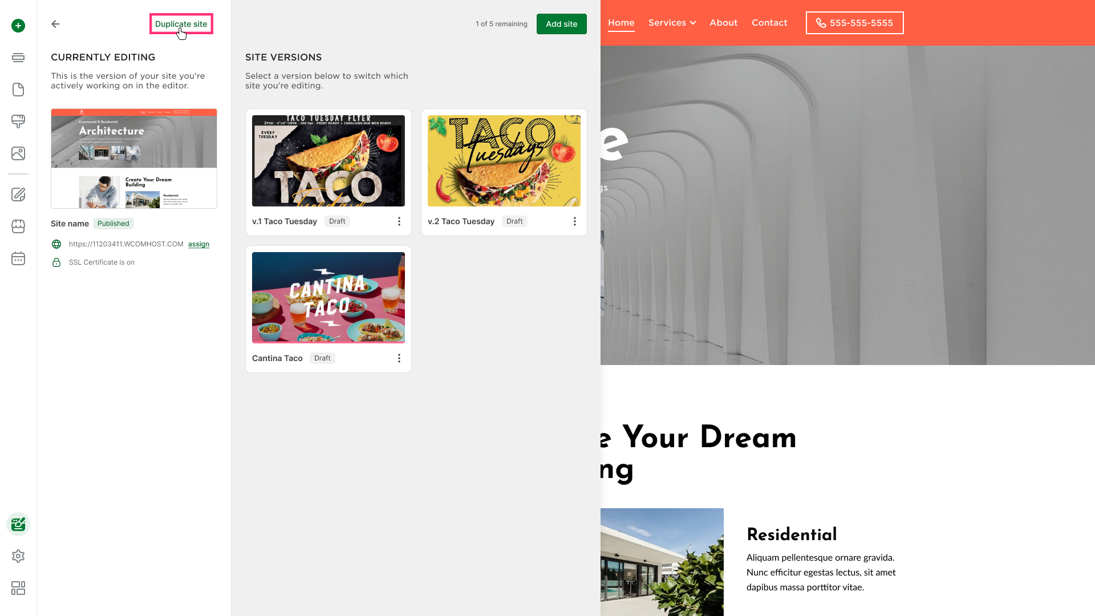Viewport: 1095px width, 616px height.
Task: Open options menu for v.1 Taco Tuesday
Action: coord(399,221)
